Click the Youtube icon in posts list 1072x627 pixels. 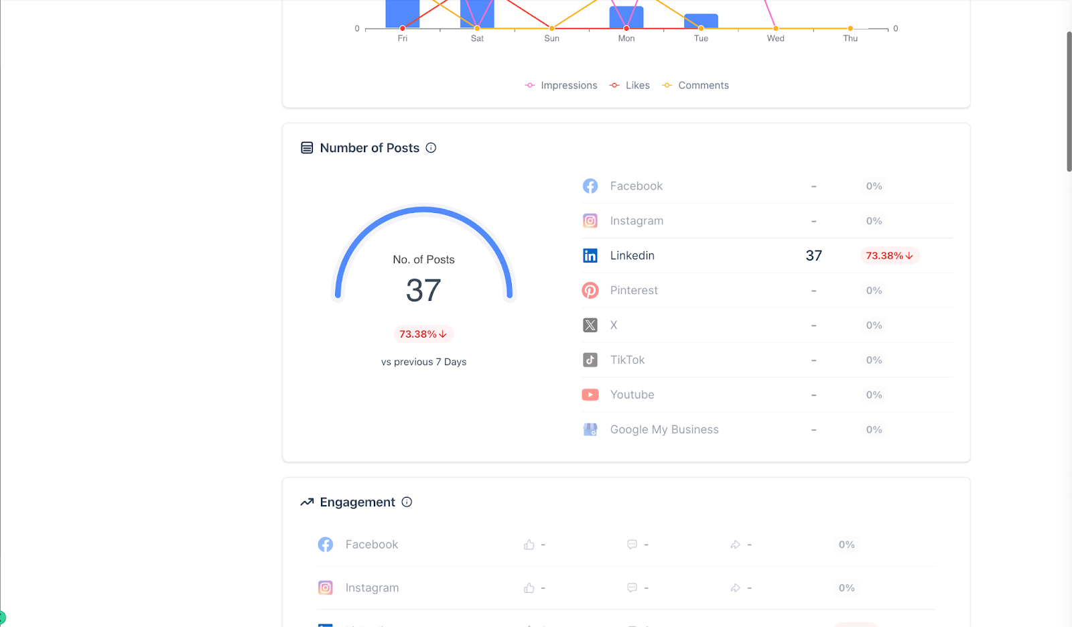pyautogui.click(x=590, y=395)
